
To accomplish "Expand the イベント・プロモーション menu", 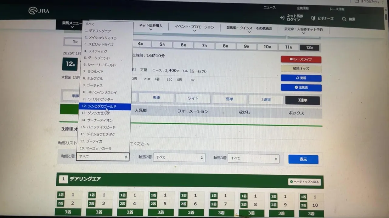I will (x=194, y=28).
